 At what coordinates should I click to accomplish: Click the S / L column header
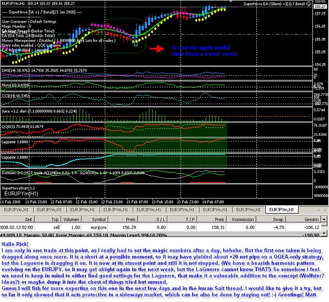click(152, 219)
